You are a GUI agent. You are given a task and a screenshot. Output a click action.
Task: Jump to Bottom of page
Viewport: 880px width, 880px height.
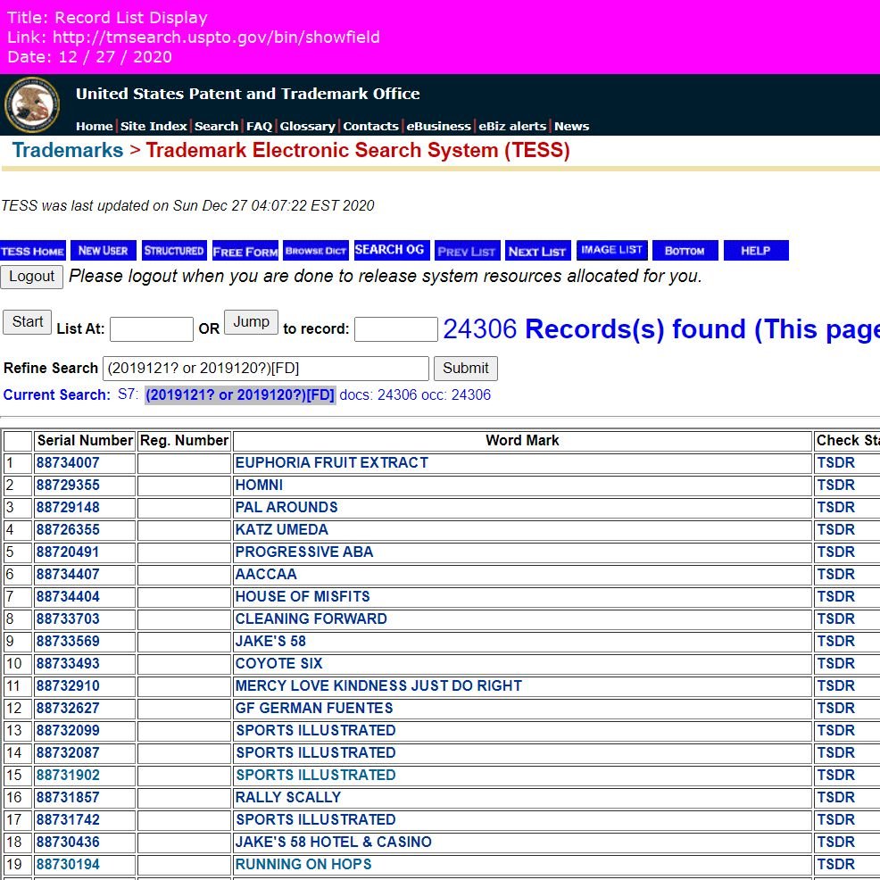685,250
